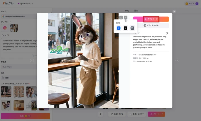
Task: Click the ビデオを作成中 button
Action: pyautogui.click(x=151, y=25)
